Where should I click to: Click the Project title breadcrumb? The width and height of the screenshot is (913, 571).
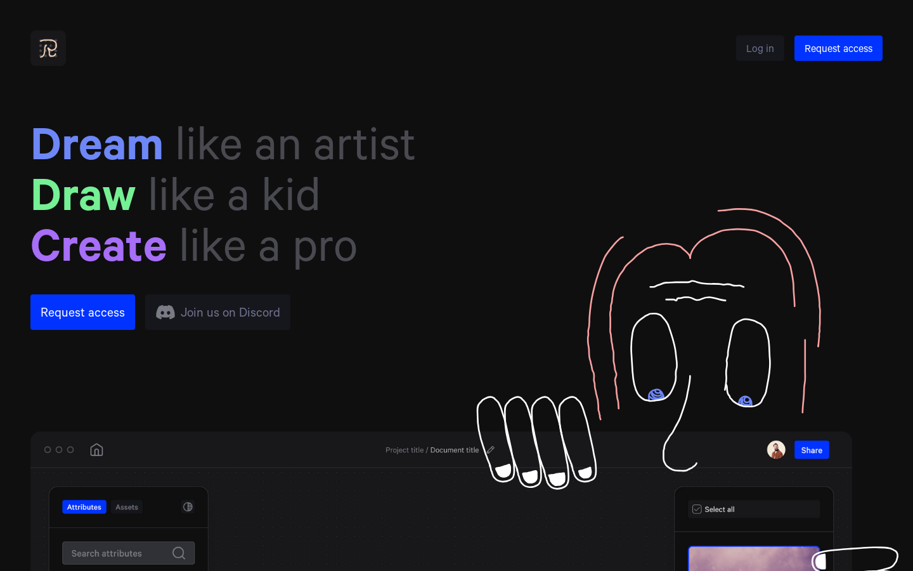tap(405, 450)
